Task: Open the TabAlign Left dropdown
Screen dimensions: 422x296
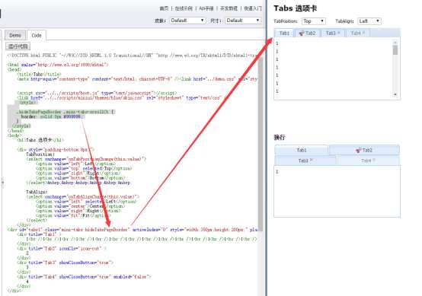Action: coord(369,21)
